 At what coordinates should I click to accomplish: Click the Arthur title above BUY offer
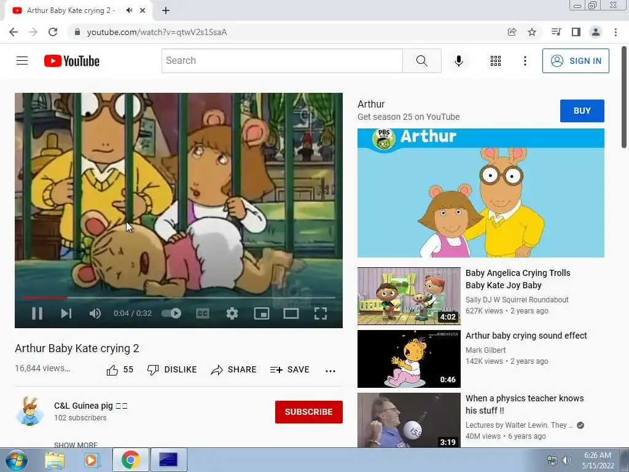[371, 104]
